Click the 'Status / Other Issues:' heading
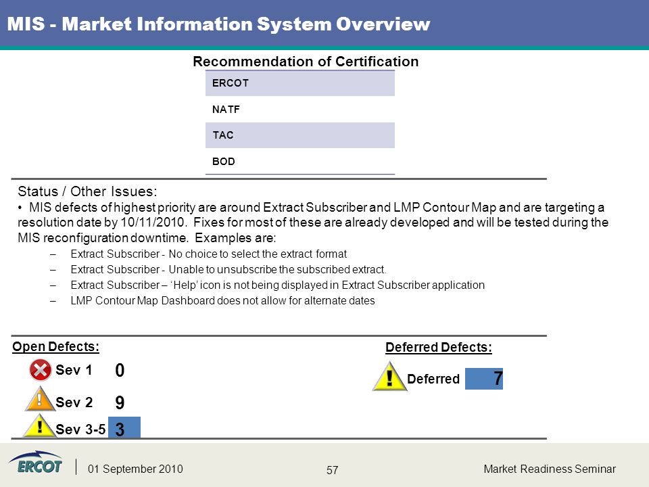The width and height of the screenshot is (649, 487). point(87,191)
